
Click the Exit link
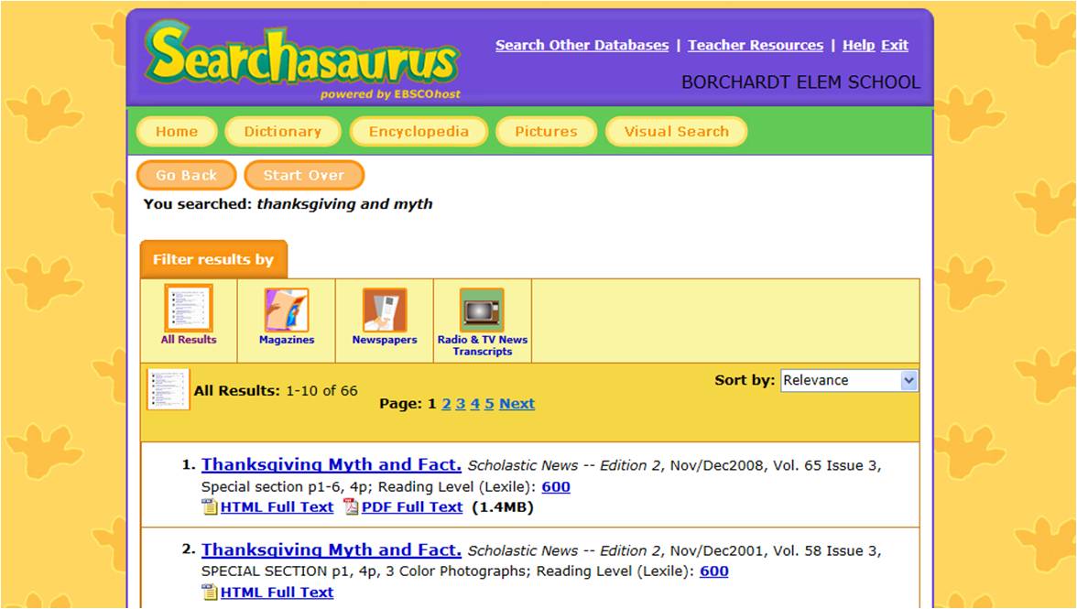tap(894, 45)
